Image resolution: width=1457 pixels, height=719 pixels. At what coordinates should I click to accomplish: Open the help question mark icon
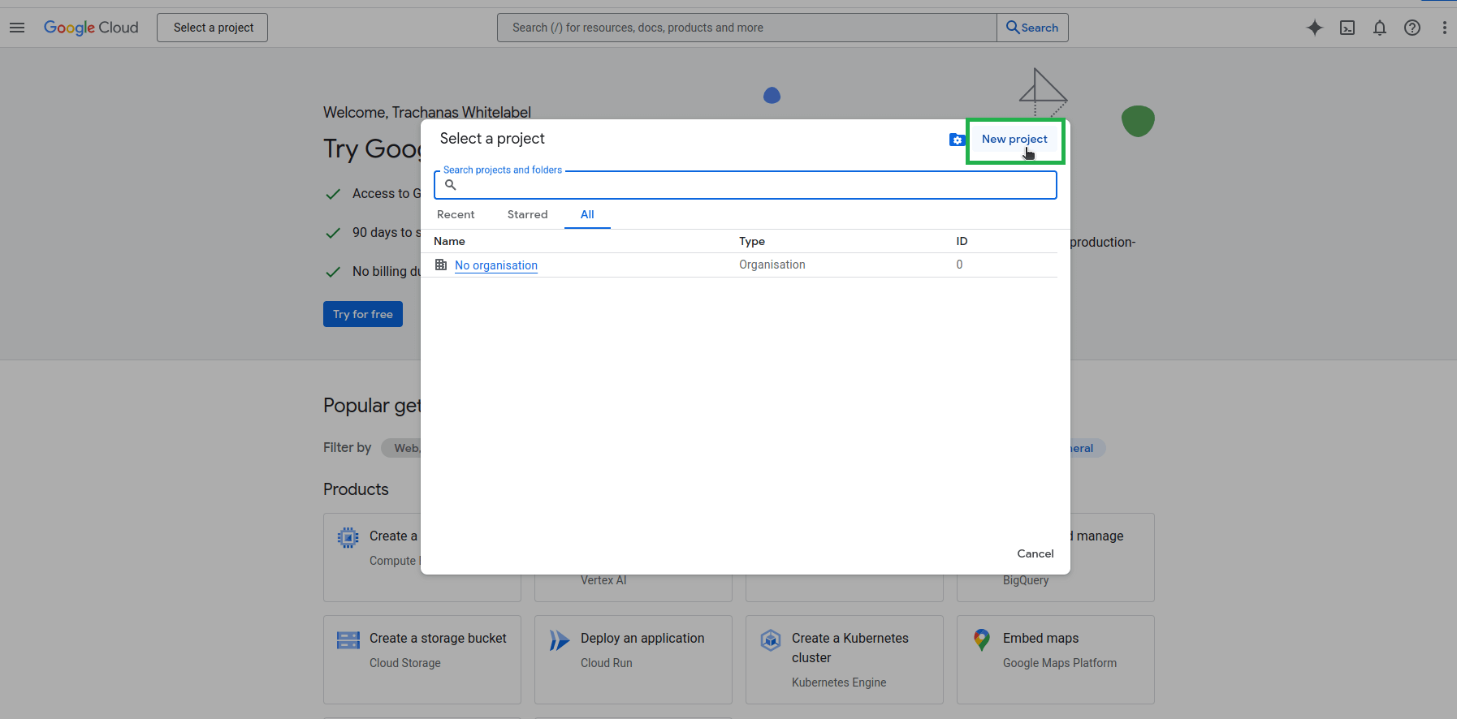point(1412,28)
